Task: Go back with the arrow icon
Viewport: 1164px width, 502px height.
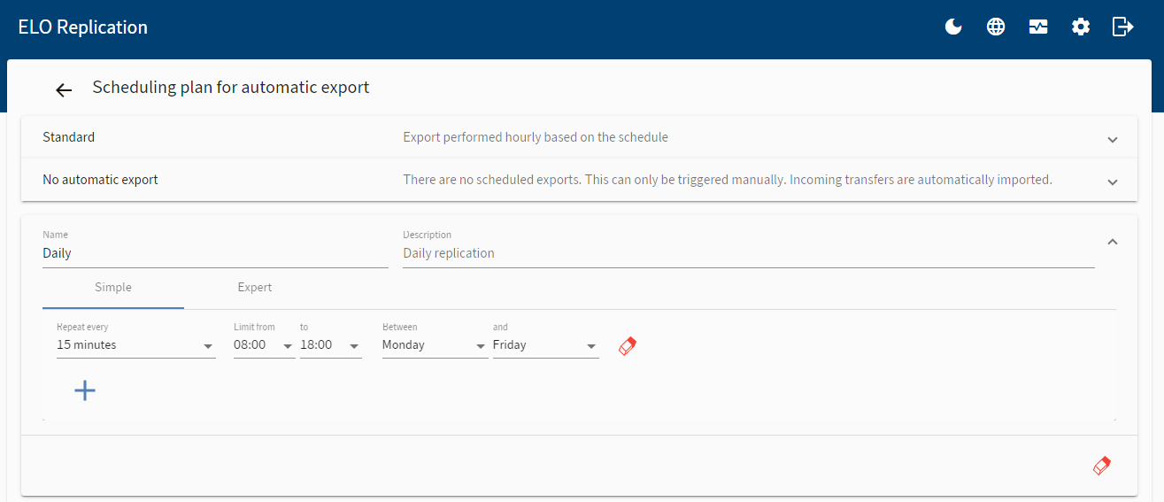Action: 64,89
